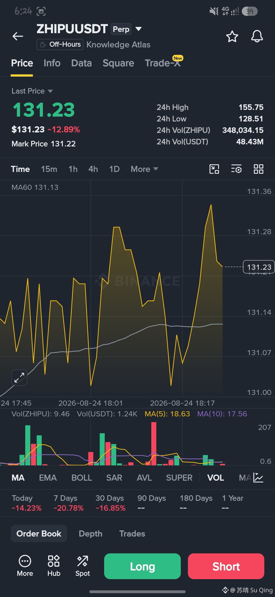275x597 pixels.
Task: Select the Trades tab
Action: [x=132, y=533]
